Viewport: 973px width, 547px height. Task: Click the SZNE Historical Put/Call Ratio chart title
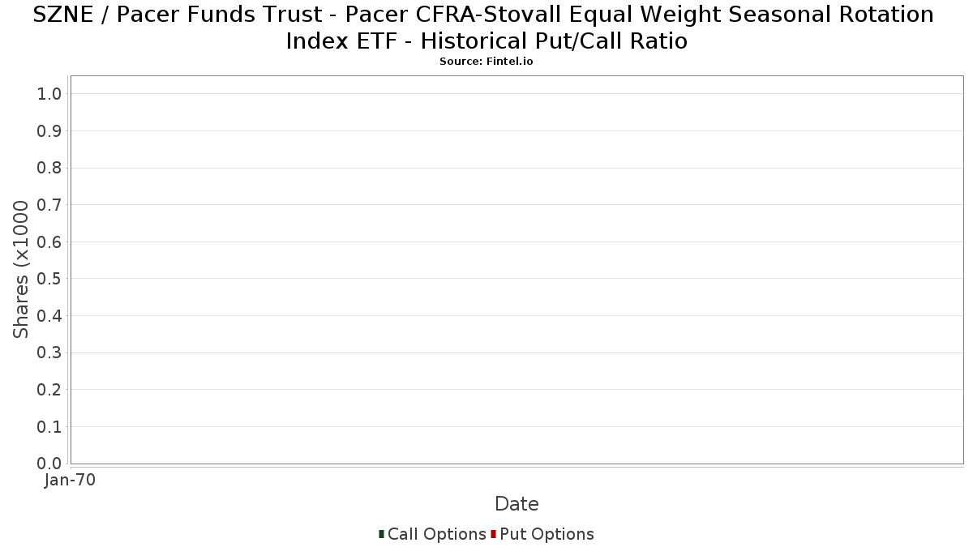click(486, 28)
